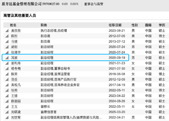Select 督察长 position cell
This screenshot has height=121, width=169.
point(45,107)
